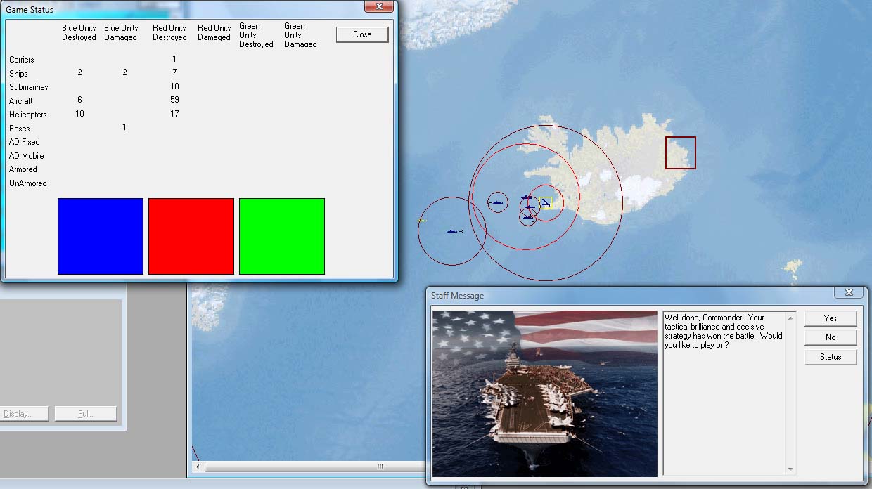
Task: Click the red side color square
Action: point(191,236)
